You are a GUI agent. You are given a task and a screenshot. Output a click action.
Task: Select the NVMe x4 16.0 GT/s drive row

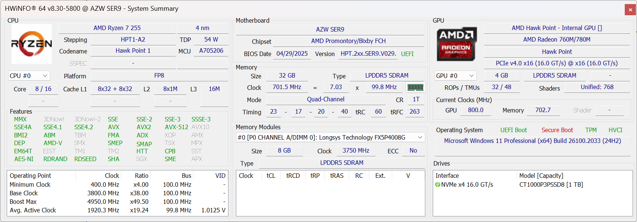point(532,185)
